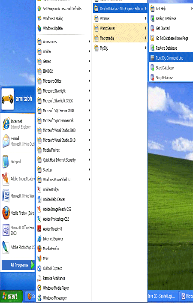Switch to Java EE taskbar window

click(x=163, y=296)
